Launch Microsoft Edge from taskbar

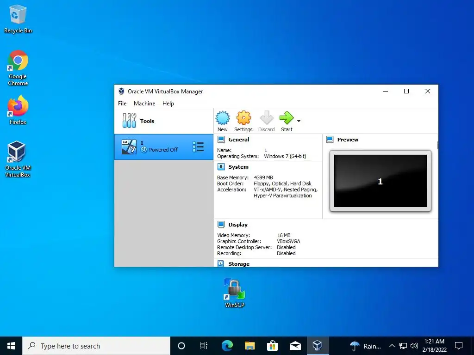227,346
